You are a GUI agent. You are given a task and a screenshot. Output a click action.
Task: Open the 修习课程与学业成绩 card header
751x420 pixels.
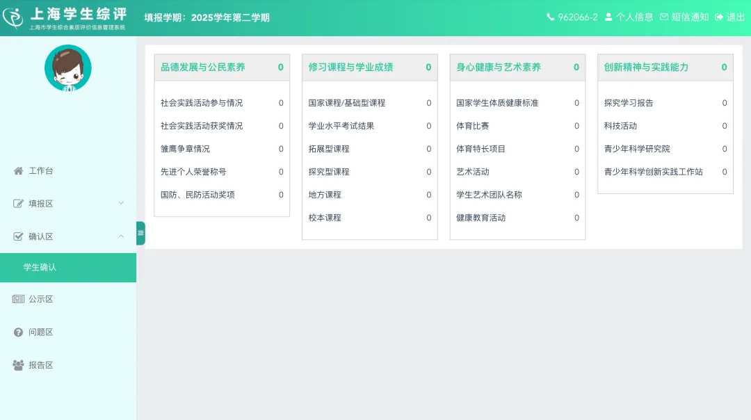(370, 67)
